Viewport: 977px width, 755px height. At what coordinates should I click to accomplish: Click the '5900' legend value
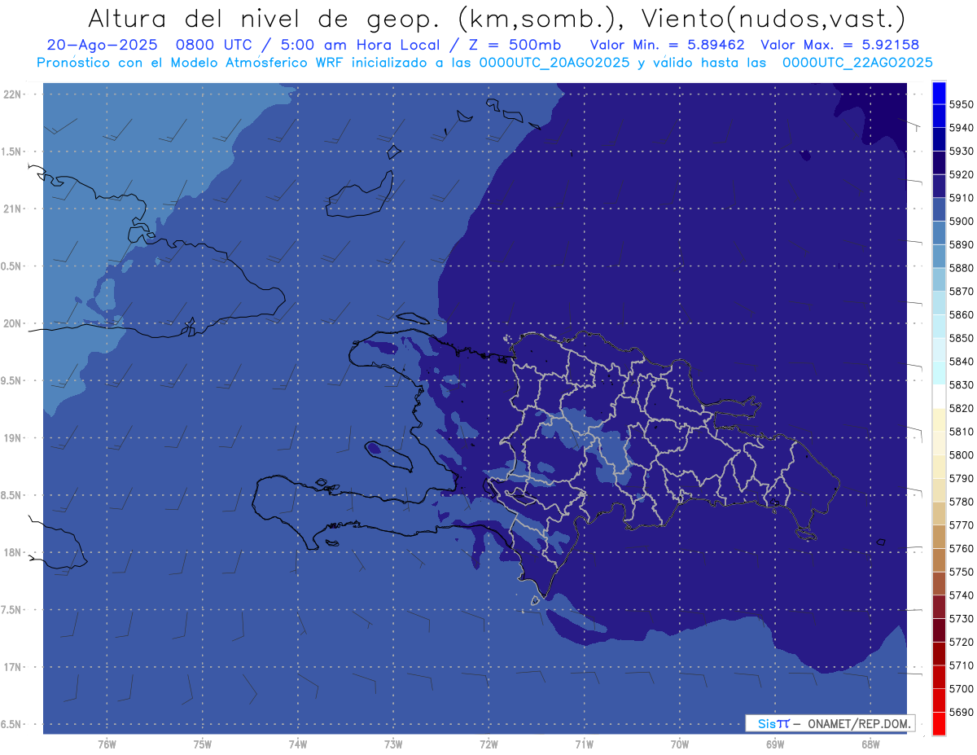(962, 221)
